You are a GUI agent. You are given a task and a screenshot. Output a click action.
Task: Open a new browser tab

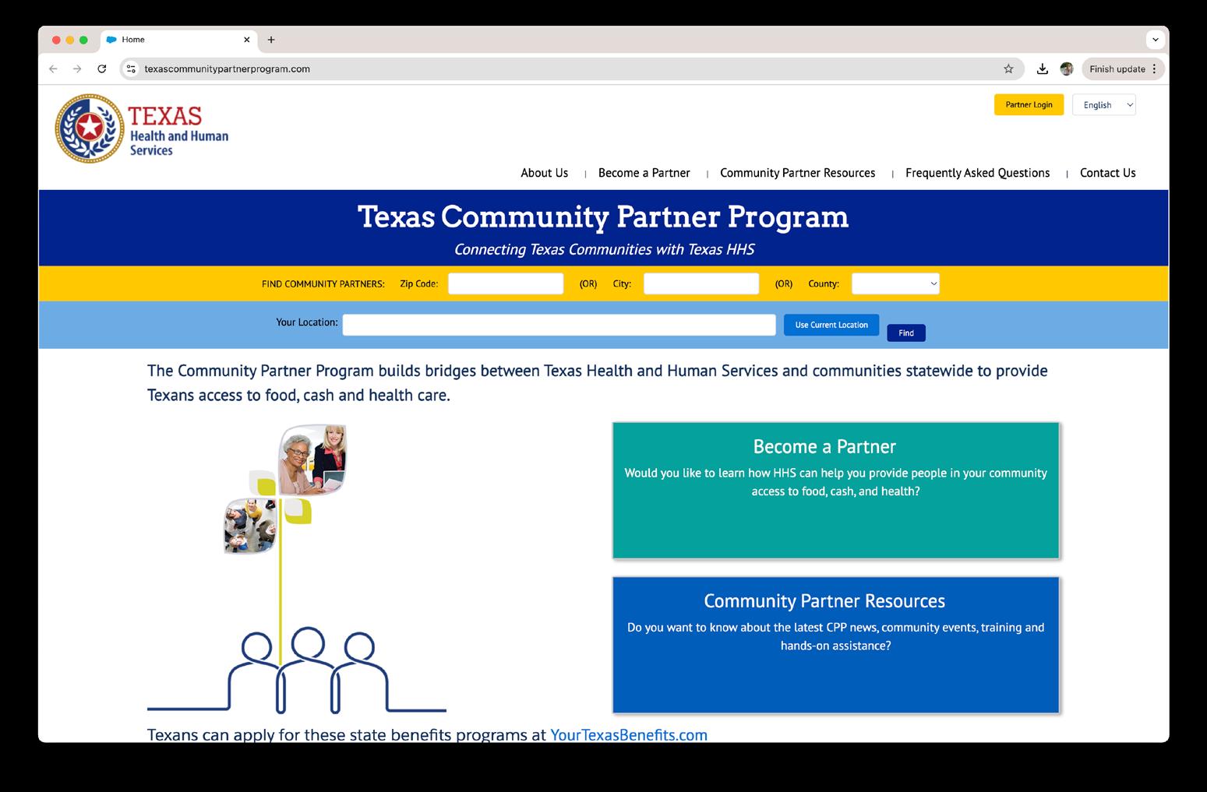271,40
